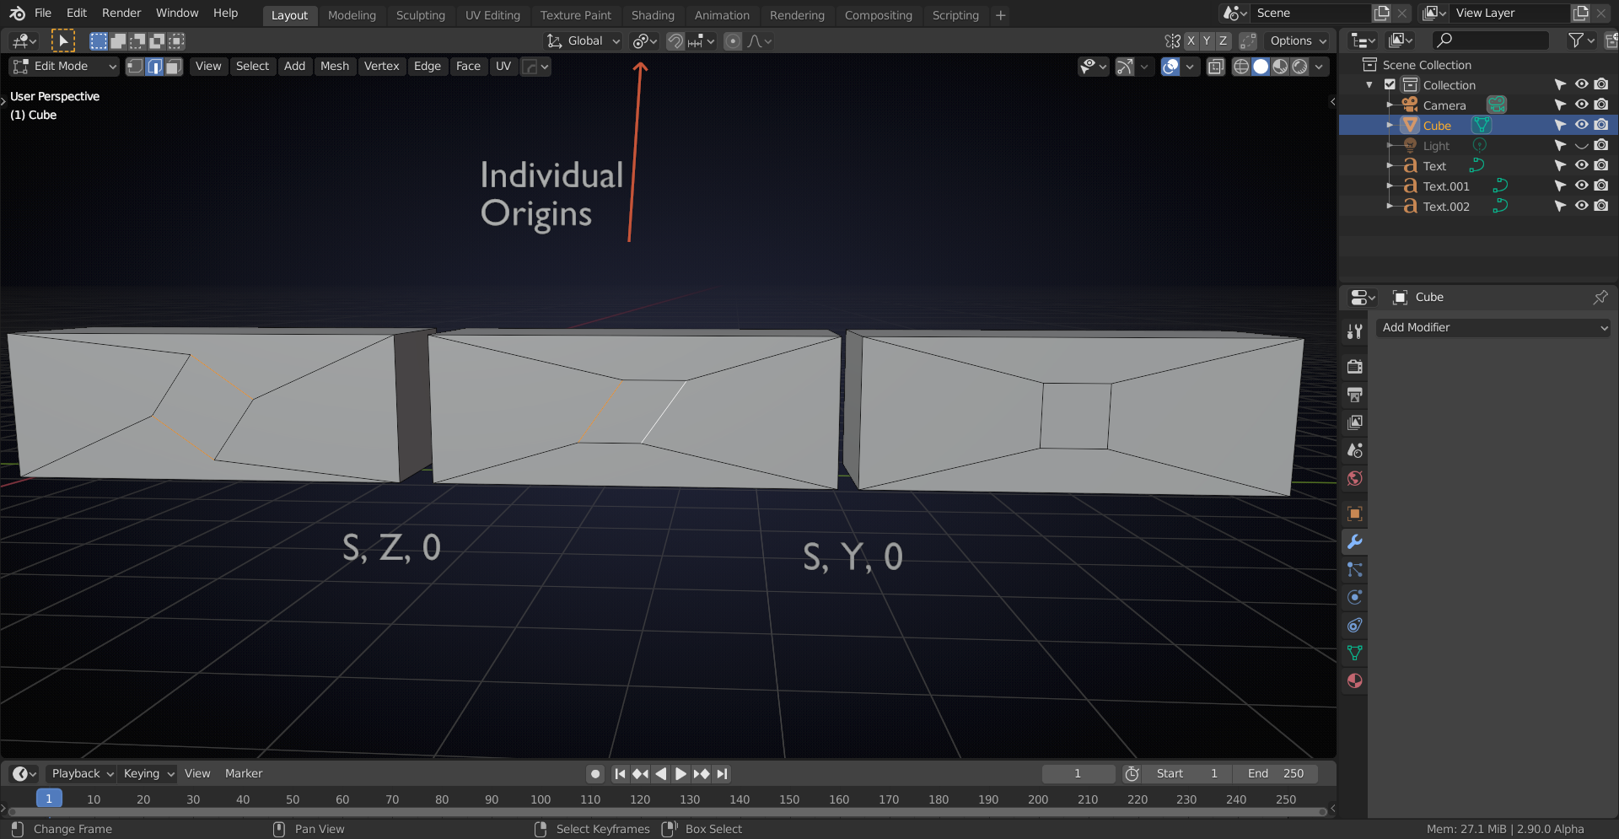Collapse the Collection in the Outliner

[1369, 84]
